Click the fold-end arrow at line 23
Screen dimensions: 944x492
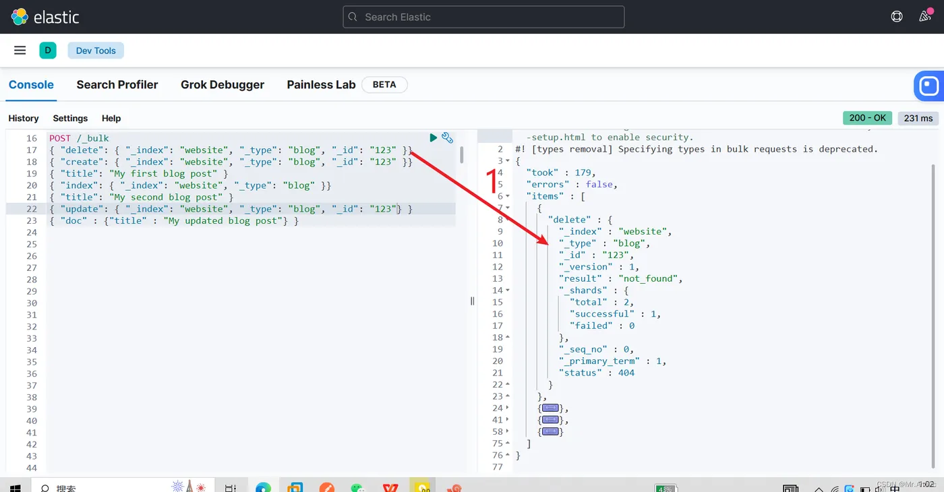(508, 396)
